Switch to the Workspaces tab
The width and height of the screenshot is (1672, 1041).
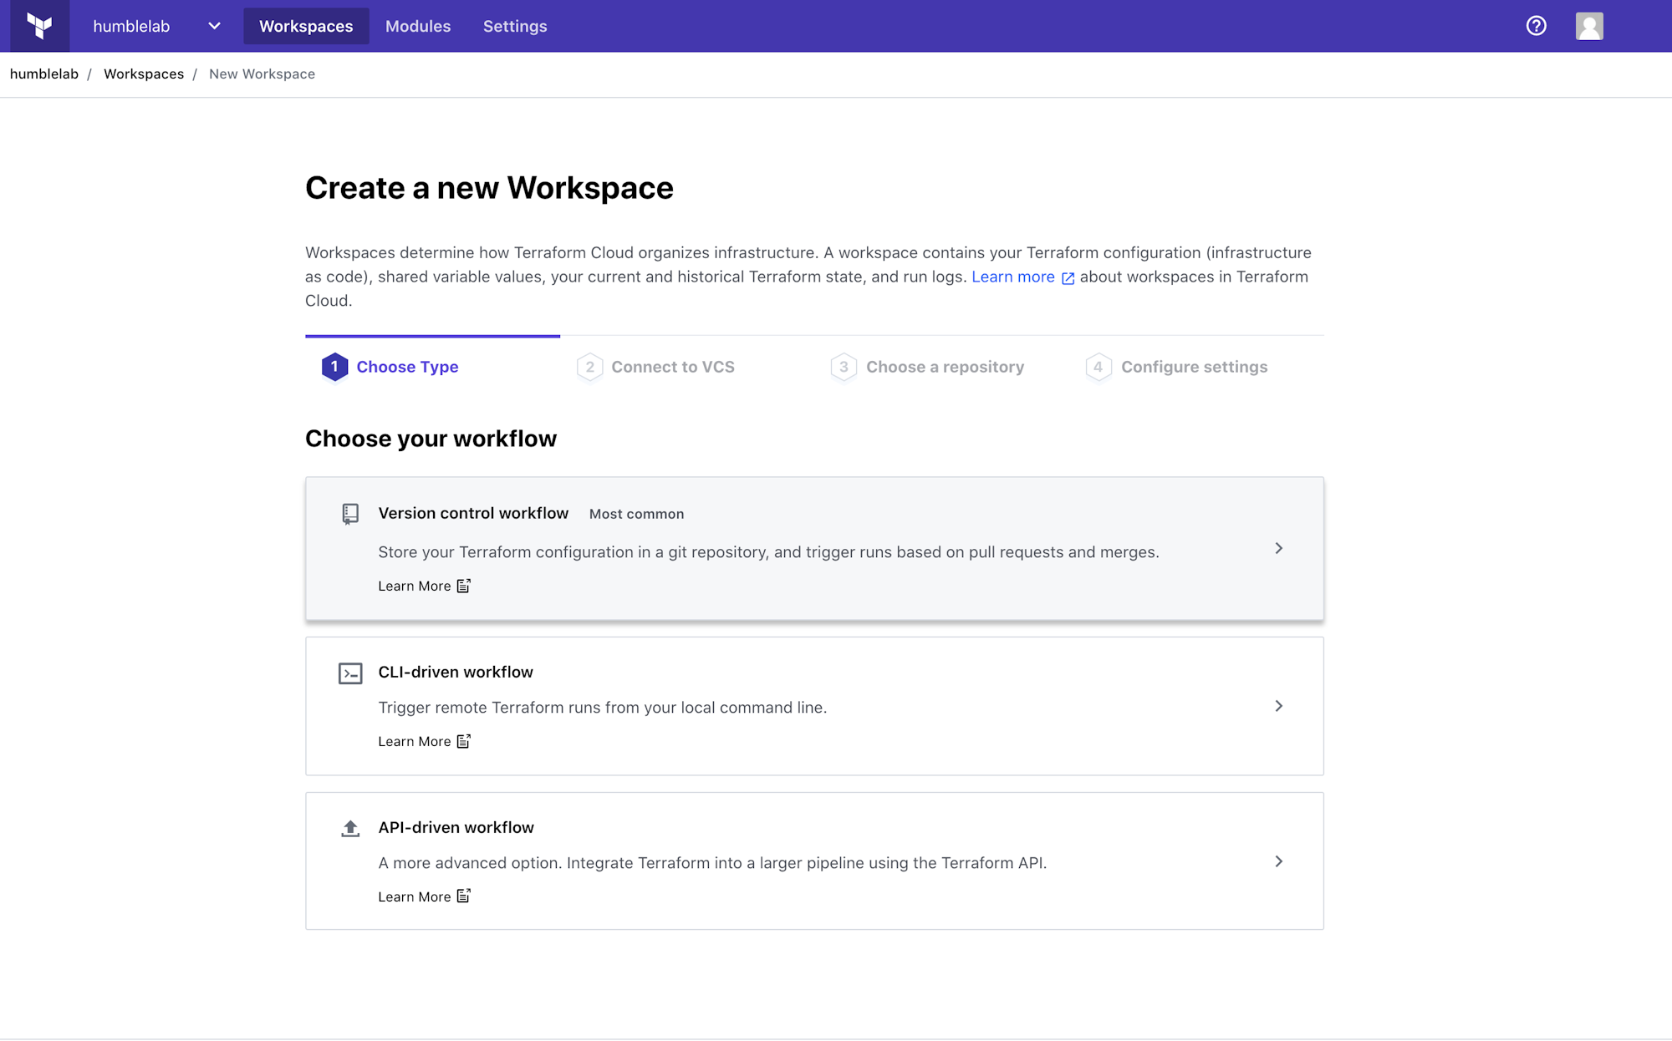[x=305, y=26]
